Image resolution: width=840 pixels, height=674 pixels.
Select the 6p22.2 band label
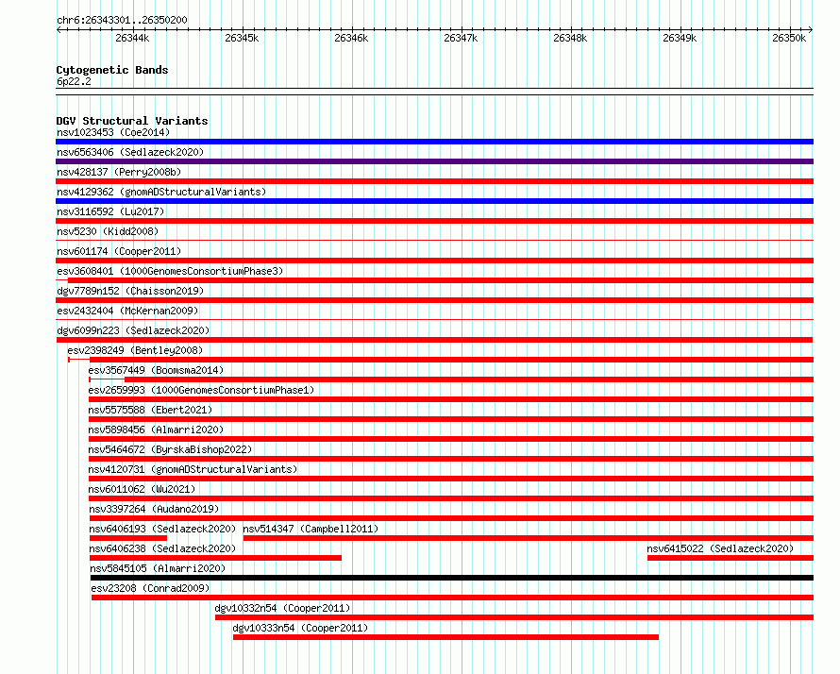click(x=74, y=81)
